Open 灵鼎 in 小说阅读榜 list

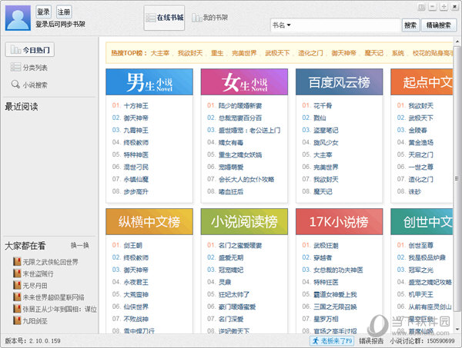click(x=225, y=282)
